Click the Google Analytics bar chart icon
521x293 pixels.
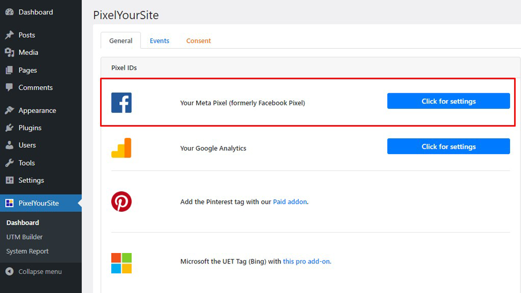click(122, 148)
